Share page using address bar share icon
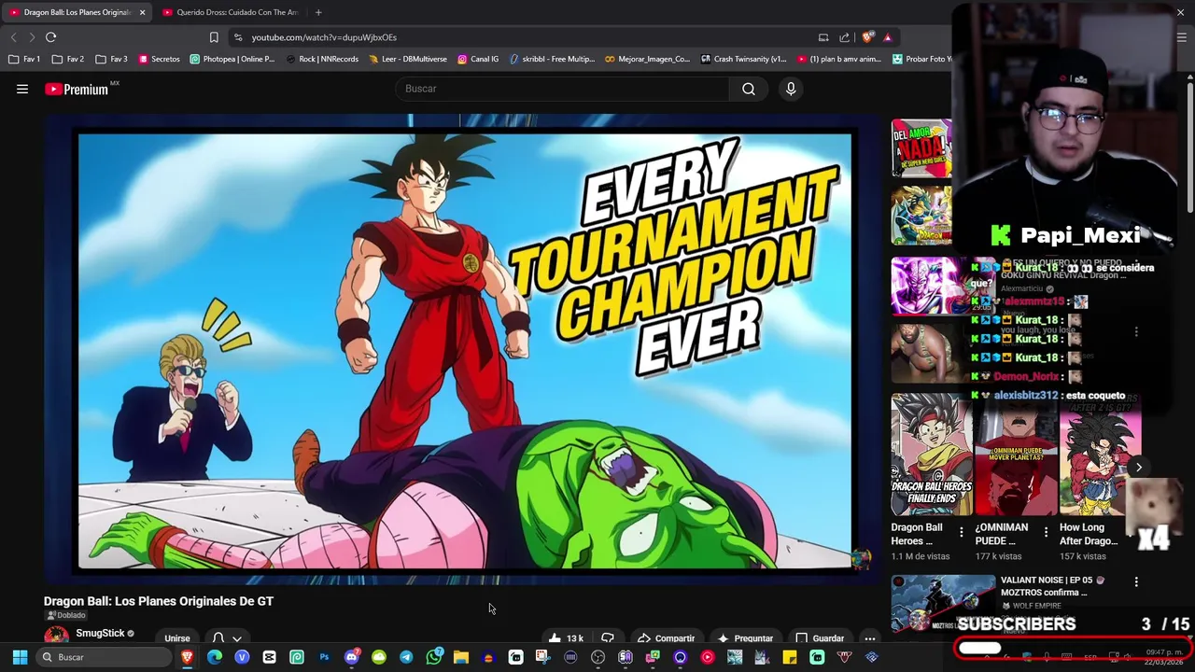This screenshot has width=1195, height=672. pos(845,37)
